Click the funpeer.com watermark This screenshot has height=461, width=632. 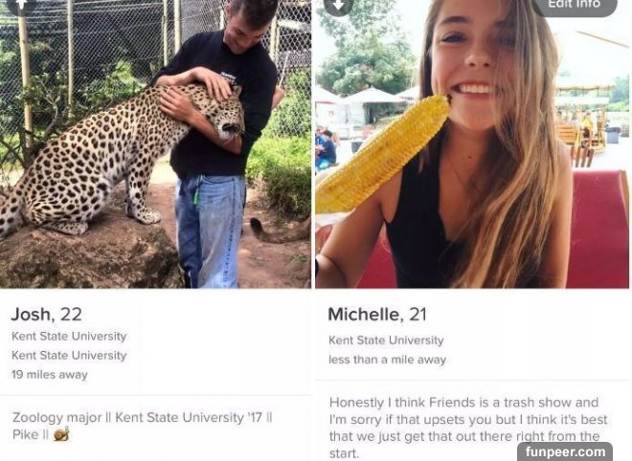click(x=565, y=451)
